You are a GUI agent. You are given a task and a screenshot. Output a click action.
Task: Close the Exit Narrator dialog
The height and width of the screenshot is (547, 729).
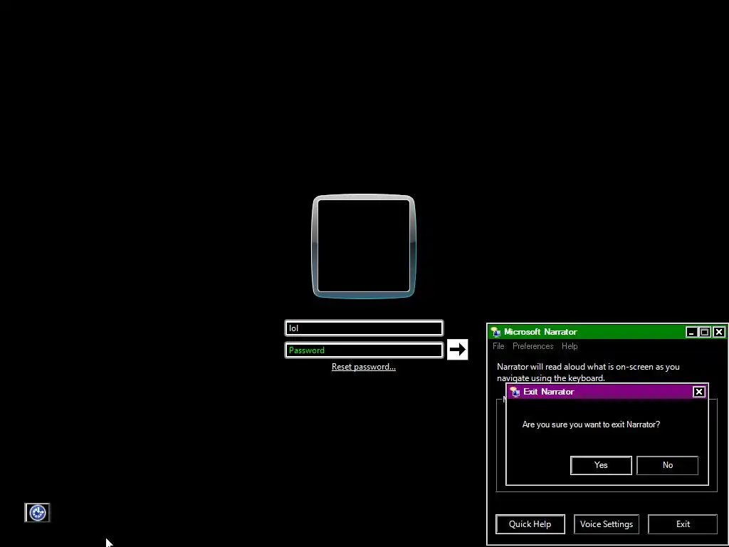(699, 392)
